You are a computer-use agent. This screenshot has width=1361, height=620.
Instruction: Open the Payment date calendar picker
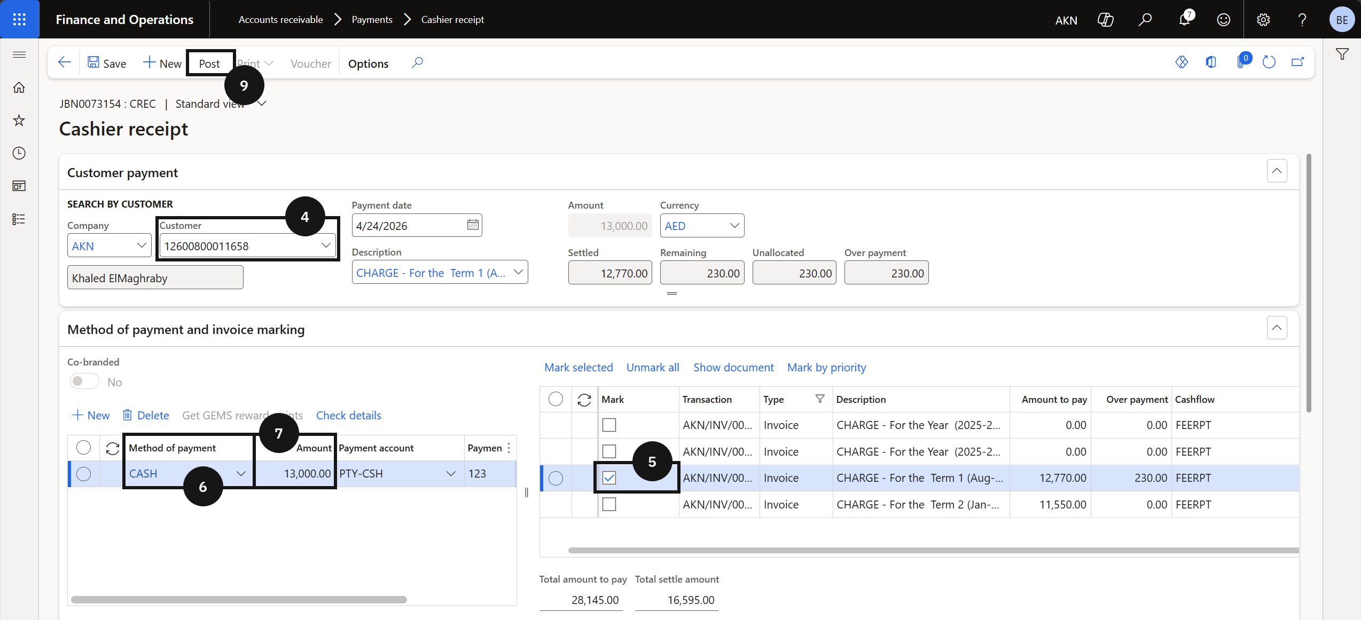(x=473, y=225)
